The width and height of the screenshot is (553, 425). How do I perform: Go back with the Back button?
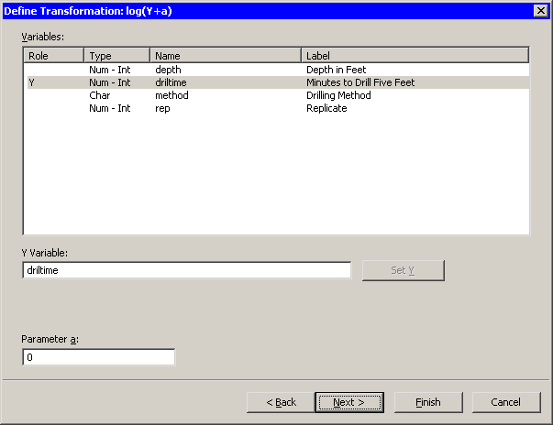click(x=282, y=402)
